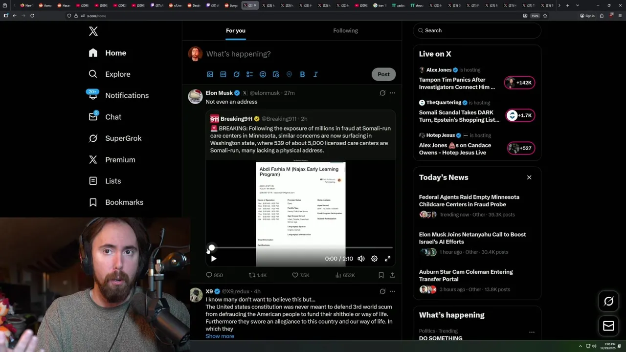
Task: Expand X9 post with Show more
Action: click(220, 336)
